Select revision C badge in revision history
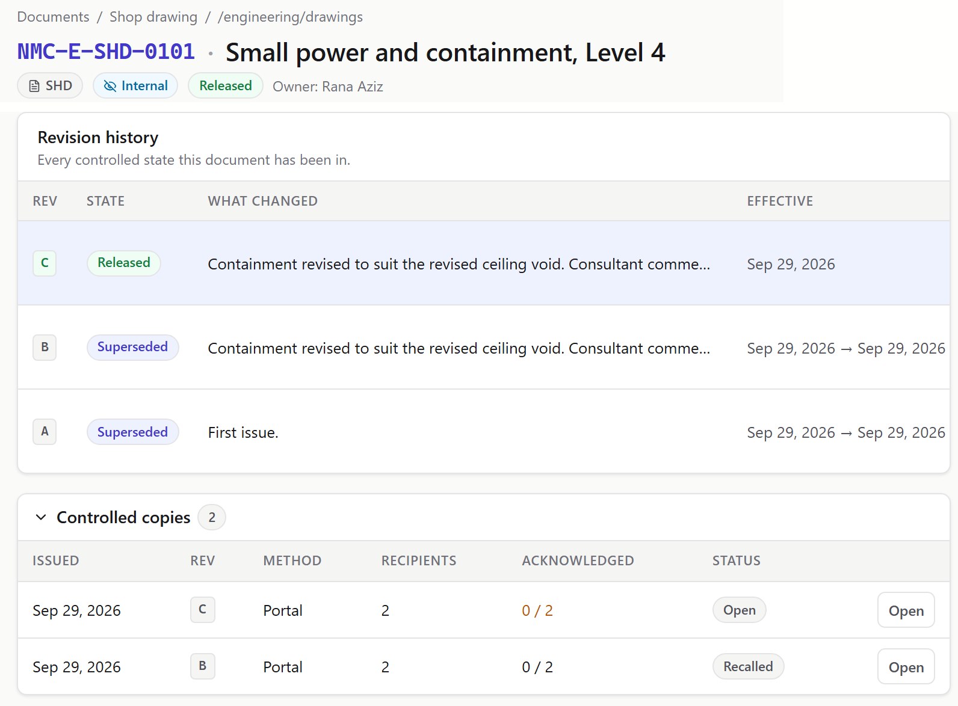This screenshot has height=706, width=958. (x=45, y=263)
